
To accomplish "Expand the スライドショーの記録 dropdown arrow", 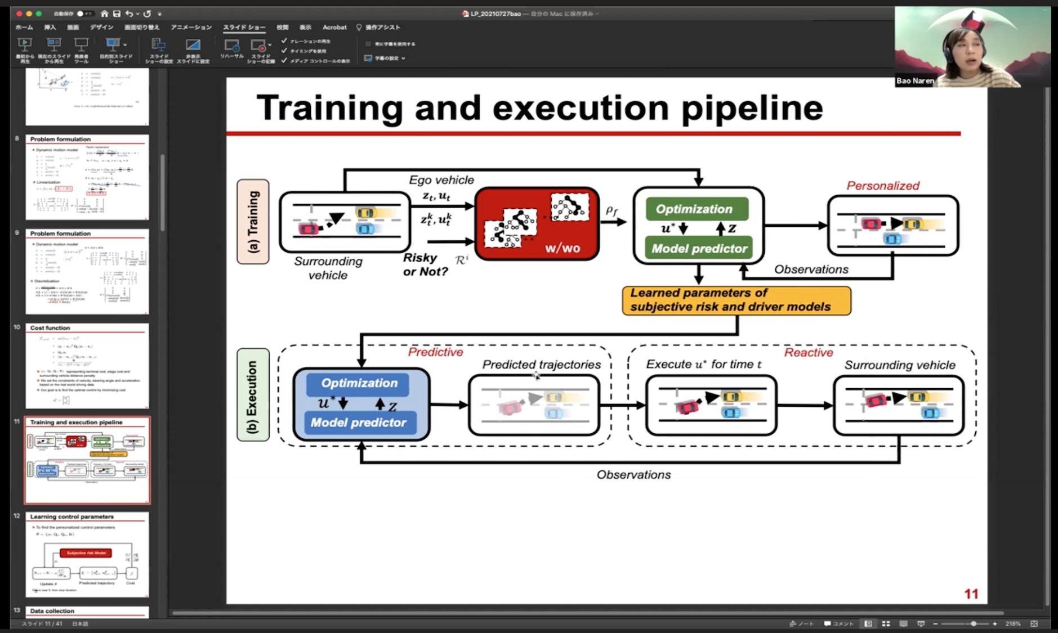I will [x=270, y=44].
